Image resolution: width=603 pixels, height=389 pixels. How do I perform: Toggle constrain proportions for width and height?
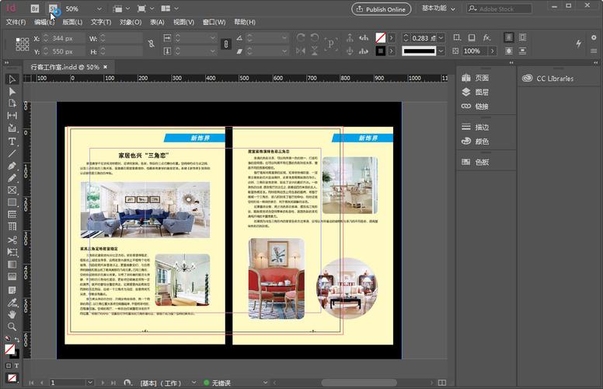[x=151, y=44]
